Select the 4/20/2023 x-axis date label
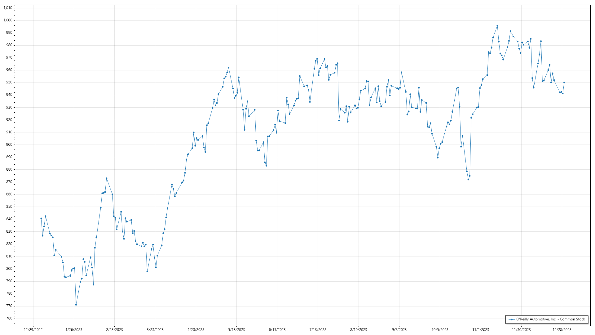 pyautogui.click(x=196, y=330)
